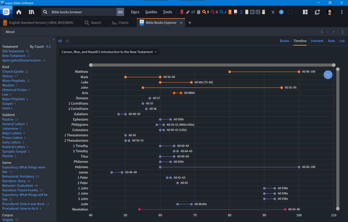Click Hebrews' AD 100 end marker
The height and width of the screenshot is (222, 348).
click(299, 167)
